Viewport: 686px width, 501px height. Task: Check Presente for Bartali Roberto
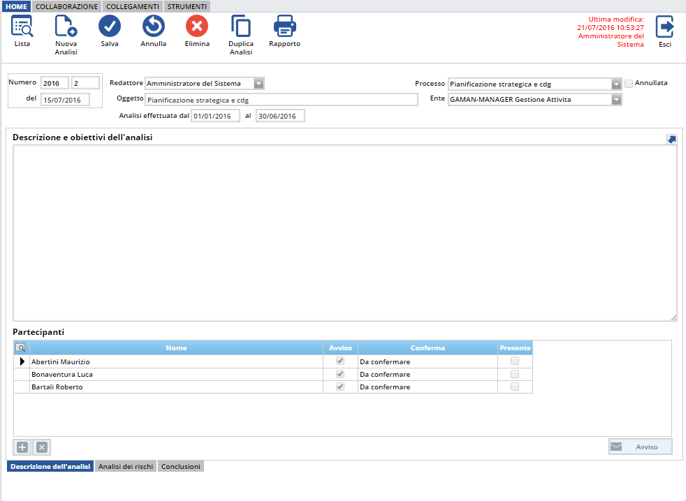pos(515,387)
